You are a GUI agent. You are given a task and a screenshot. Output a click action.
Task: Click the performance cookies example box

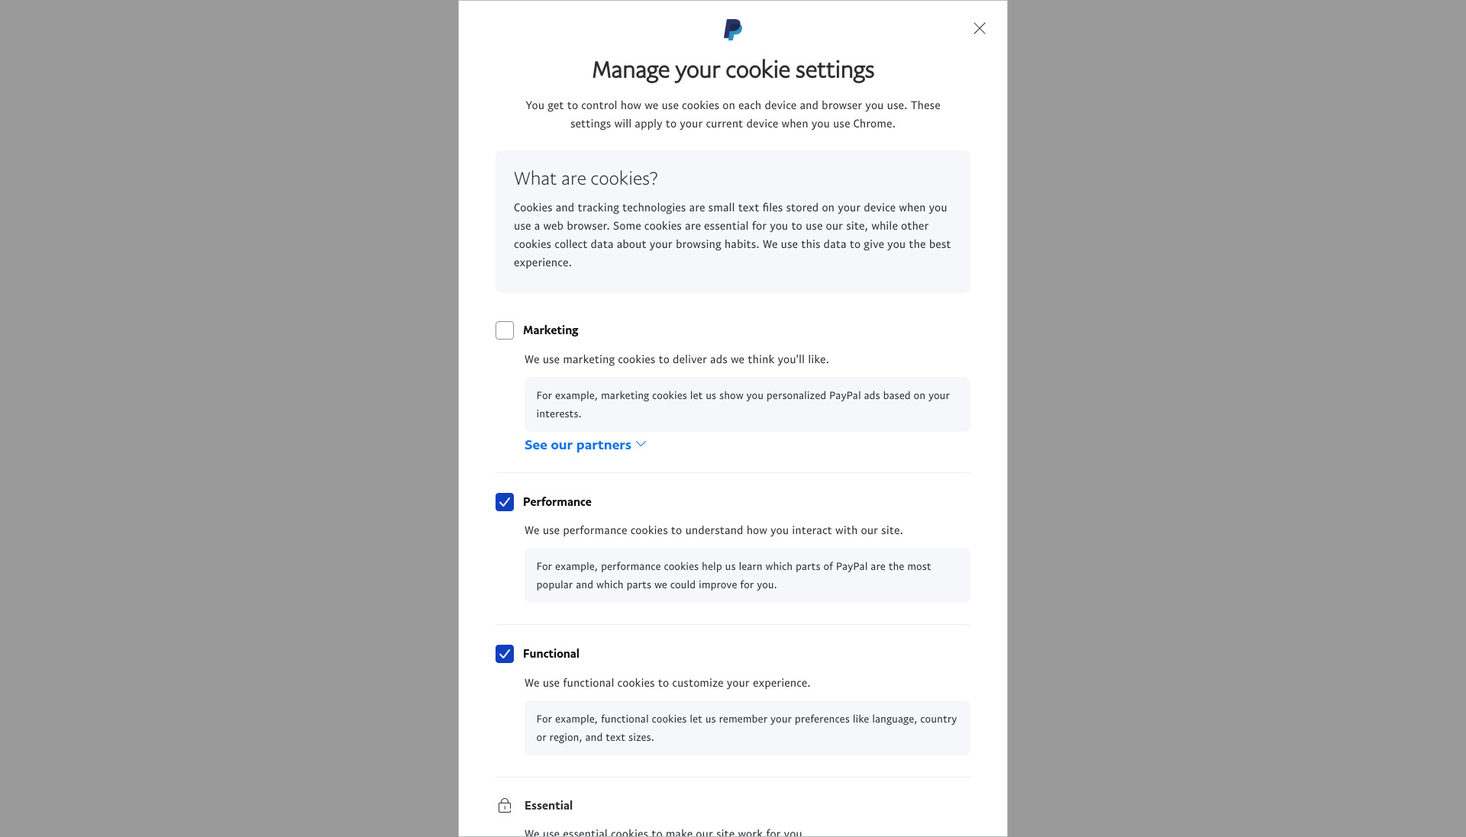[747, 575]
